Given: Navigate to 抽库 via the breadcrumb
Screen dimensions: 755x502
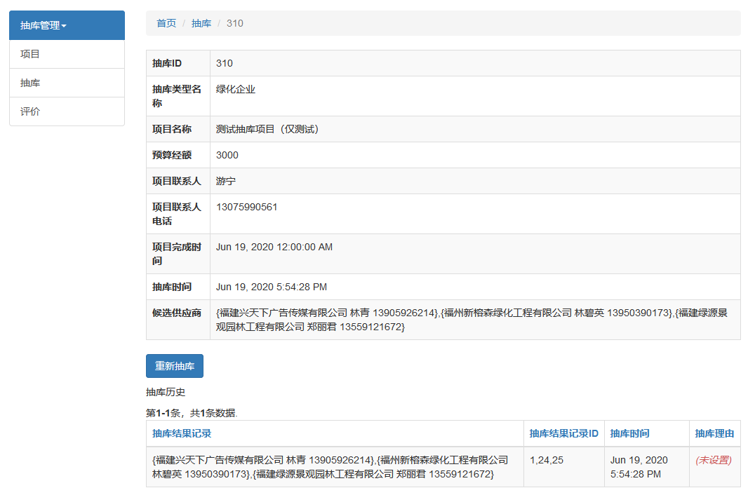Looking at the screenshot, I should click(201, 23).
